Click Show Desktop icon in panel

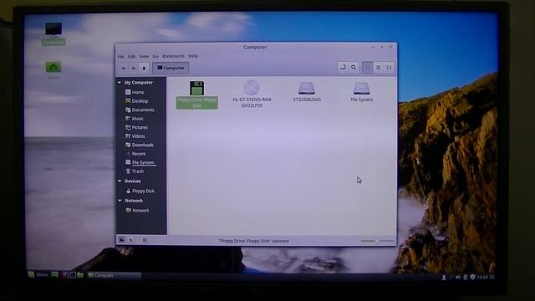pos(54,275)
